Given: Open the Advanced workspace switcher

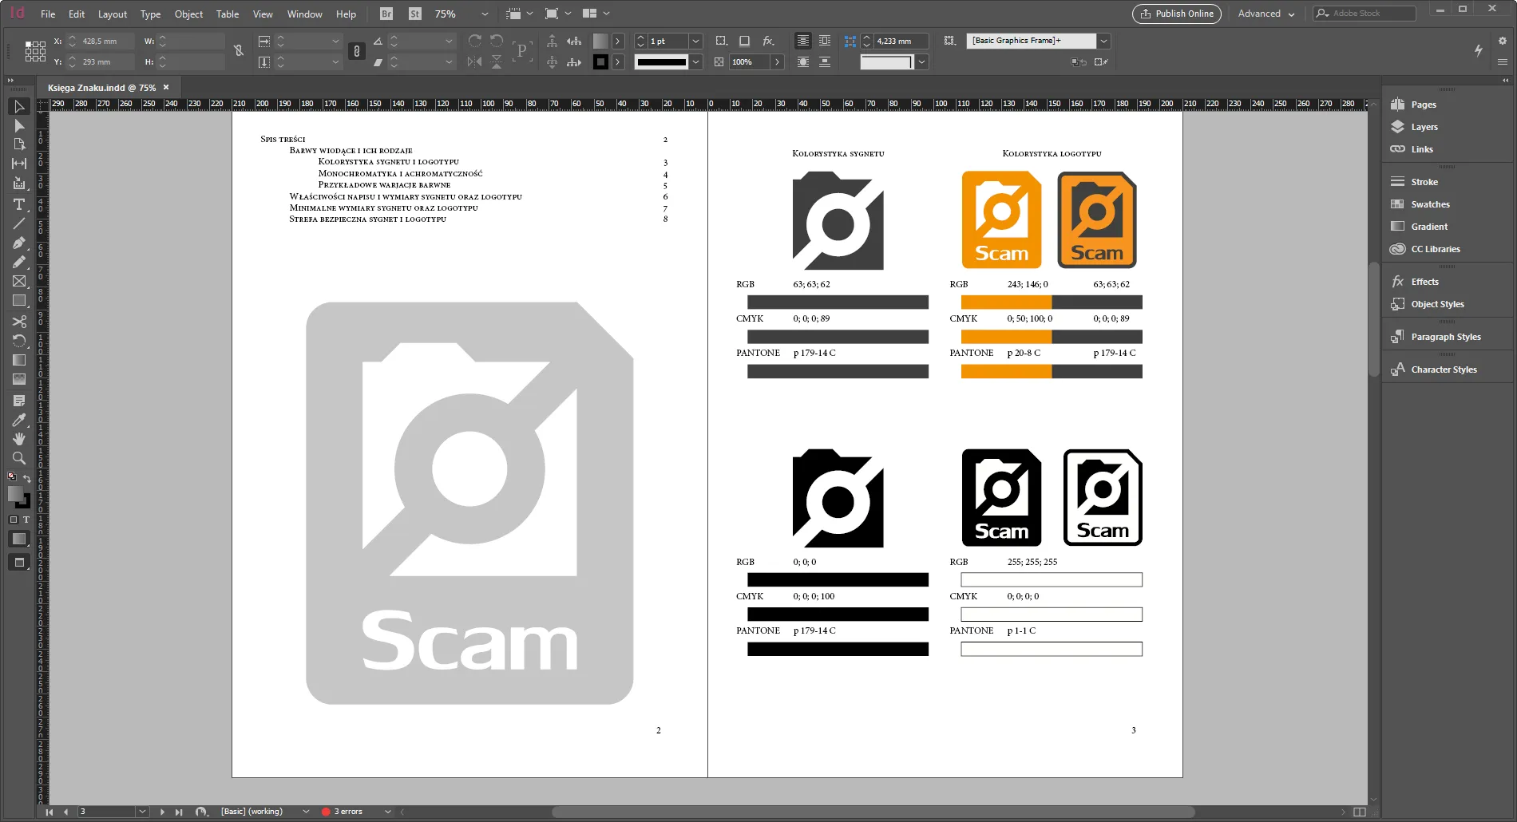Looking at the screenshot, I should coord(1265,14).
